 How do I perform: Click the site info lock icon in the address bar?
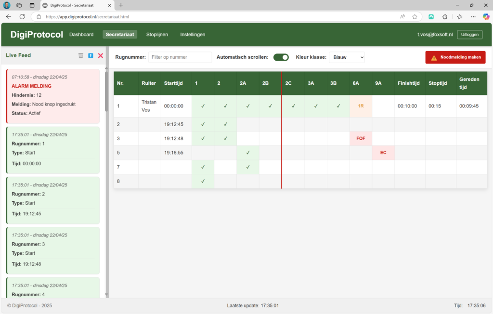pyautogui.click(x=39, y=17)
